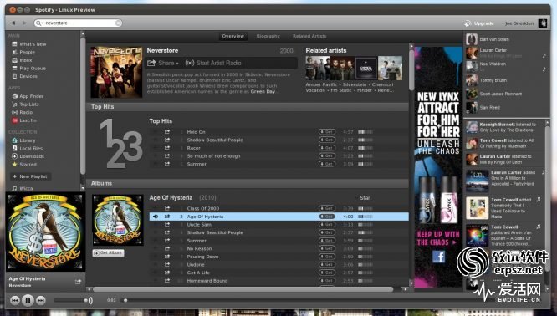Viewport: 557px width, 316px height.
Task: Click the share icon for Hold On
Action: pyautogui.click(x=167, y=132)
